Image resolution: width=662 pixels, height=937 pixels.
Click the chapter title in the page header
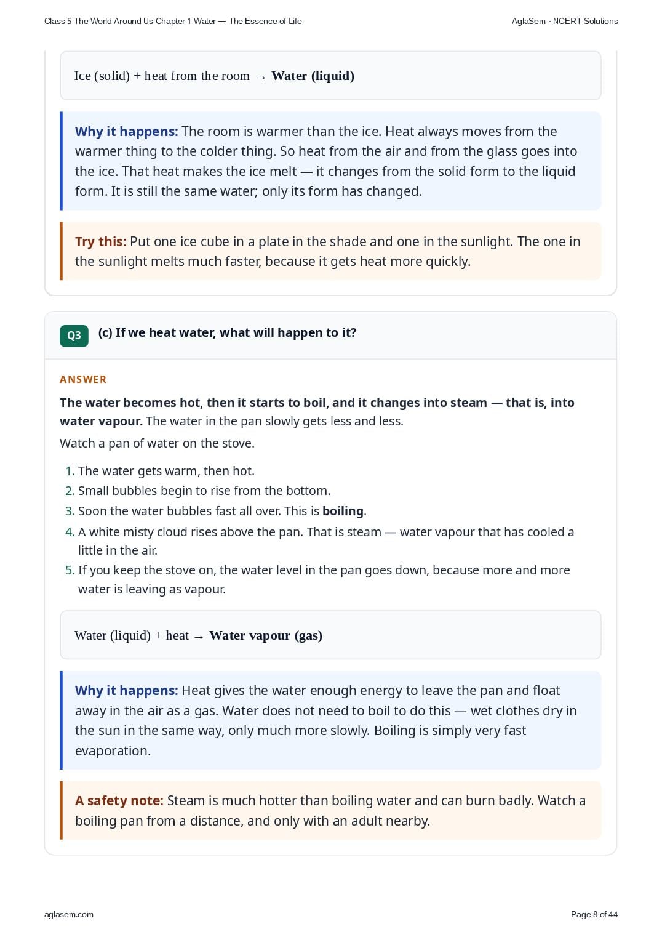point(173,21)
